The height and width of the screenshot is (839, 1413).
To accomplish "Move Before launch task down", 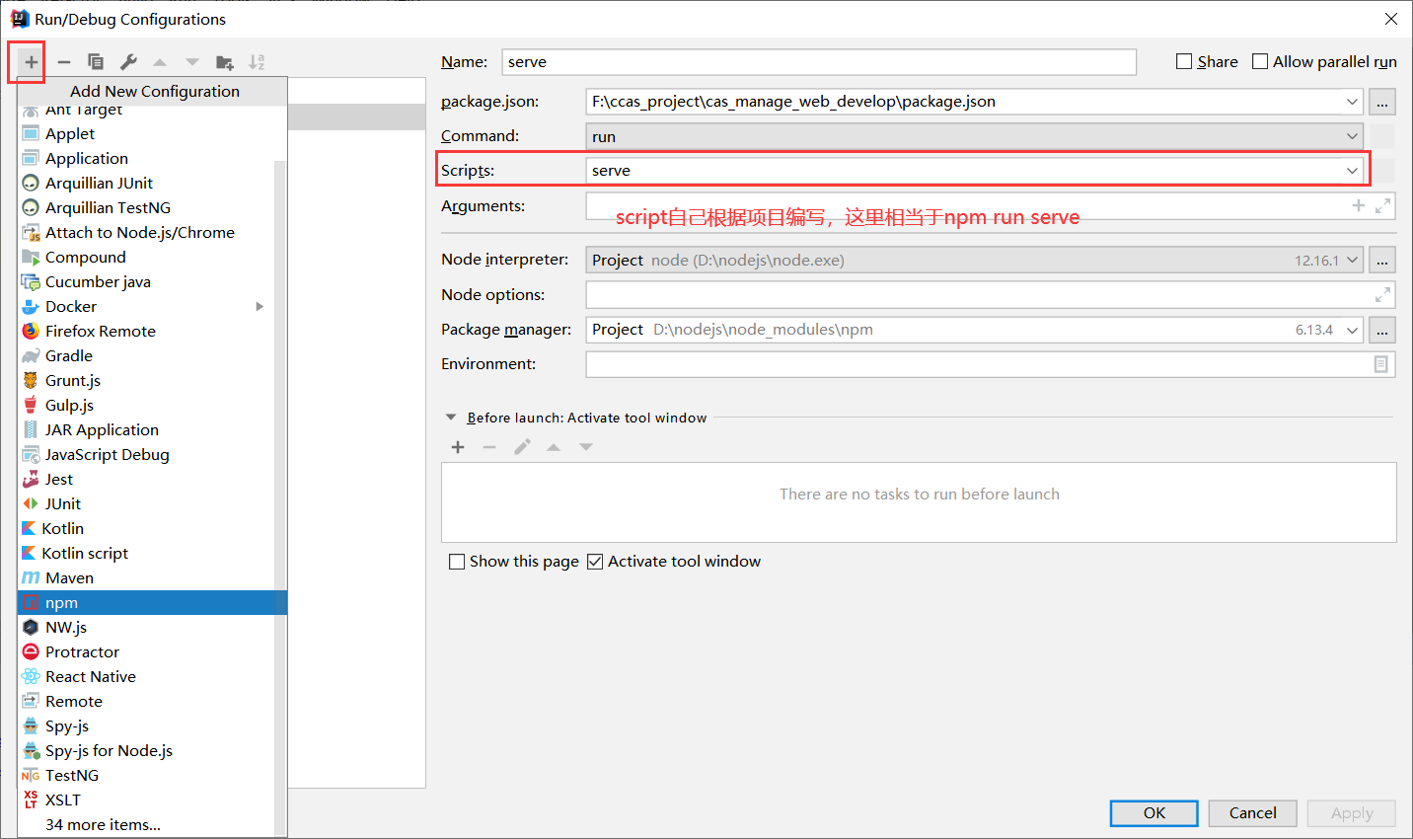I will [x=586, y=447].
